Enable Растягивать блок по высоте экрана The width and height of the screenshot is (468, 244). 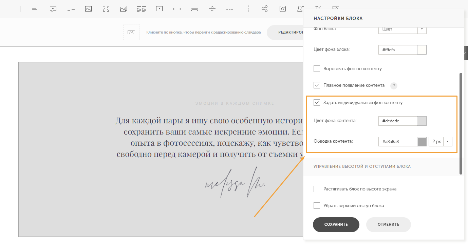coord(317,189)
